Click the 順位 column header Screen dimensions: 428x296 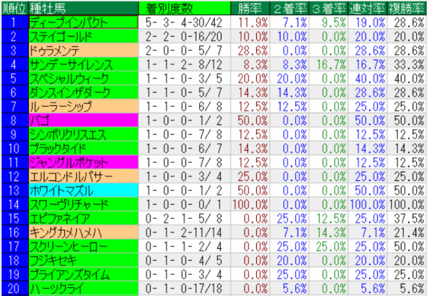tap(14, 8)
